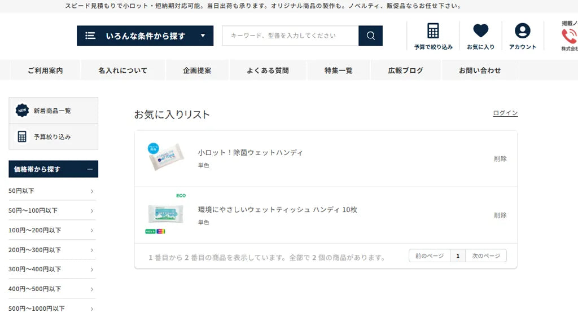This screenshot has width=578, height=313.
Task: Click the magnifier search button
Action: [x=370, y=36]
